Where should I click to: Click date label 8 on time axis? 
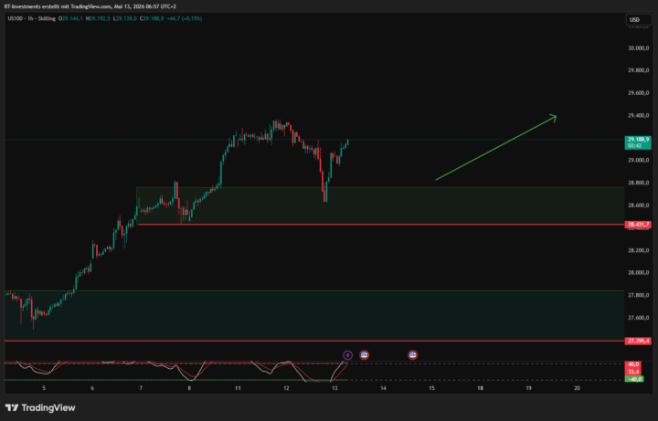[189, 388]
